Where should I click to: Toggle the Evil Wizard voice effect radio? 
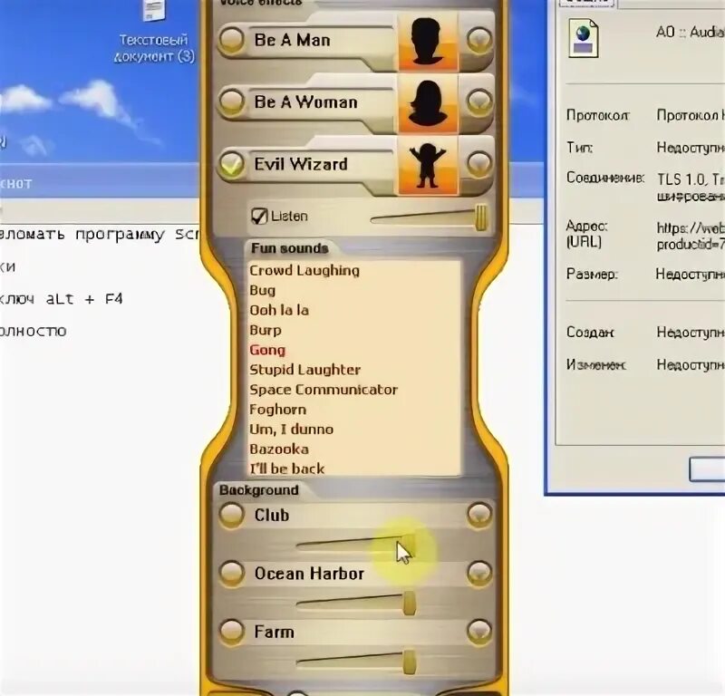pyautogui.click(x=232, y=163)
